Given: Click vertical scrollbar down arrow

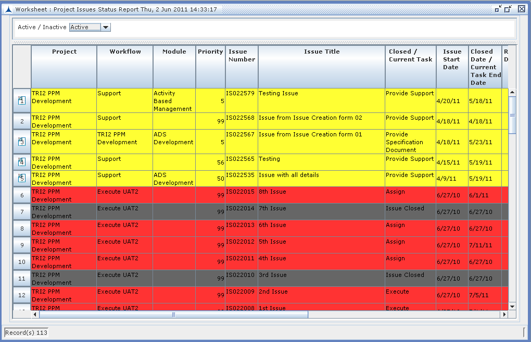Looking at the screenshot, I should (512, 307).
